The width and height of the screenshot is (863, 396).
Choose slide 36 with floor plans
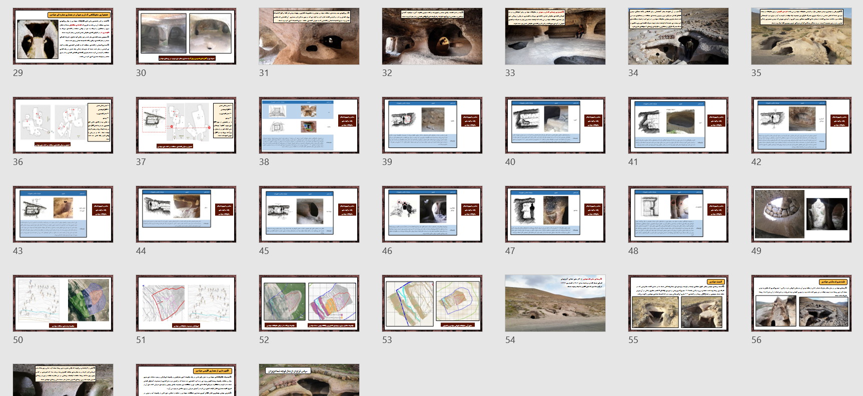(63, 125)
